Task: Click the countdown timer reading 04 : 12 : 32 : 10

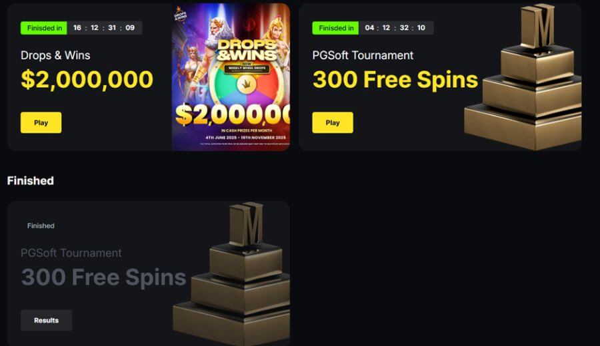Action: (x=395, y=28)
